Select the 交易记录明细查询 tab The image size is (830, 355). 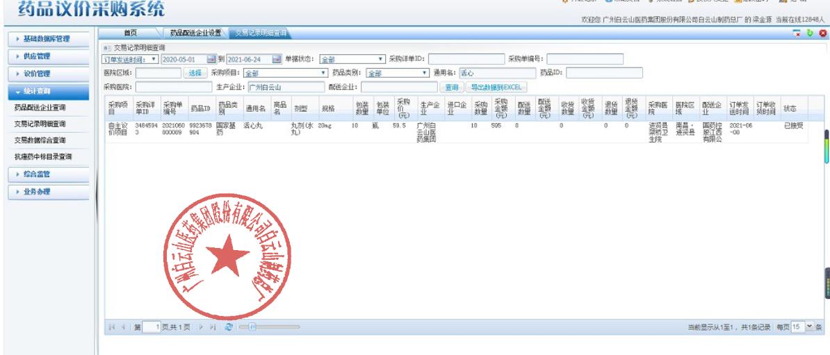click(x=261, y=33)
